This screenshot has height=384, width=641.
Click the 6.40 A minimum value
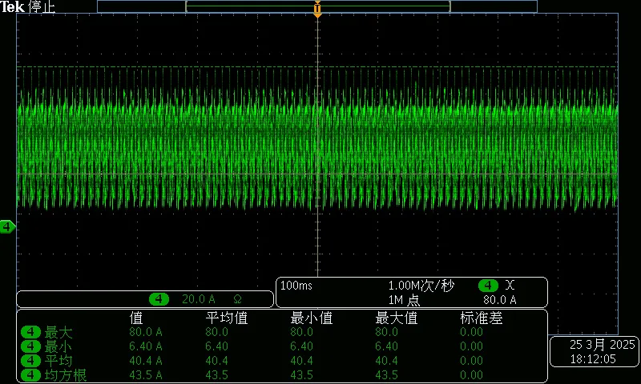pyautogui.click(x=146, y=346)
